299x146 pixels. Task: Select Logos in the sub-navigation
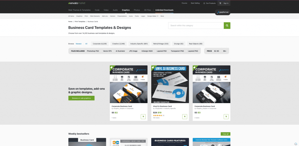(x=143, y=16)
